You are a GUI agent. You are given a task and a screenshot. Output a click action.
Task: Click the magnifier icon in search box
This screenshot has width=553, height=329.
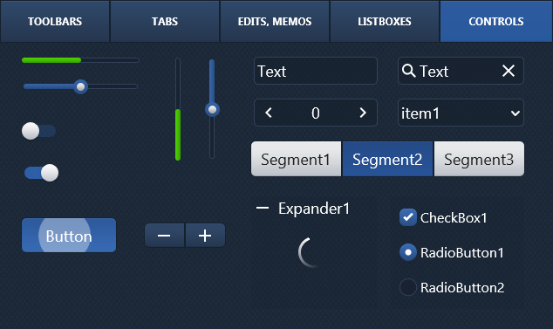pyautogui.click(x=408, y=71)
